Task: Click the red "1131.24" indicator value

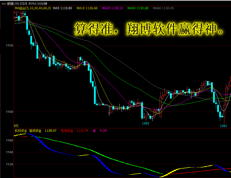Action: tap(82, 131)
